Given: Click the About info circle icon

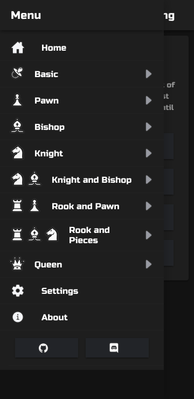Looking at the screenshot, I should click(x=18, y=317).
